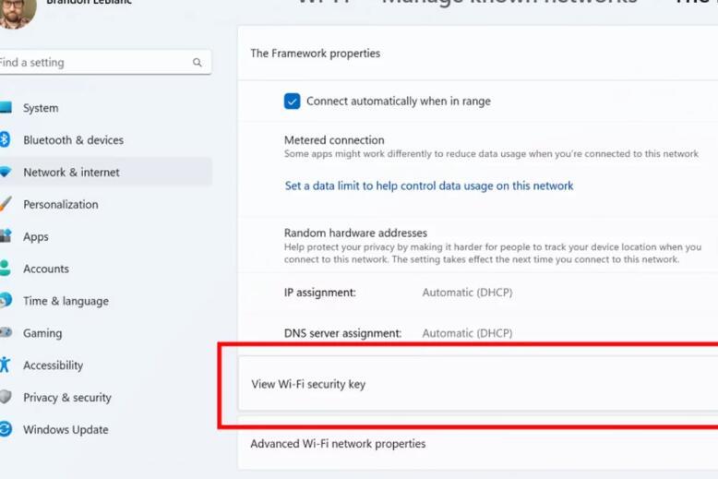
Task: Uncheck Connect automatically when in range
Action: tap(293, 102)
